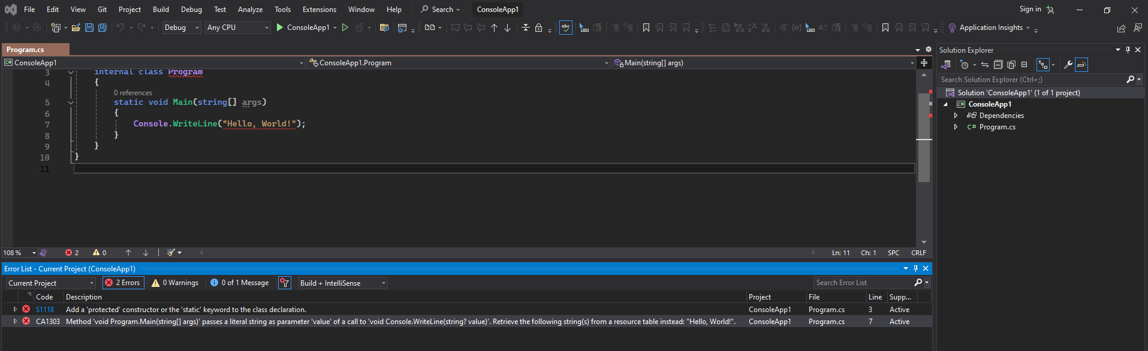Click the editor vertical scrollbar thumb
The width and height of the screenshot is (1148, 351).
(924, 137)
